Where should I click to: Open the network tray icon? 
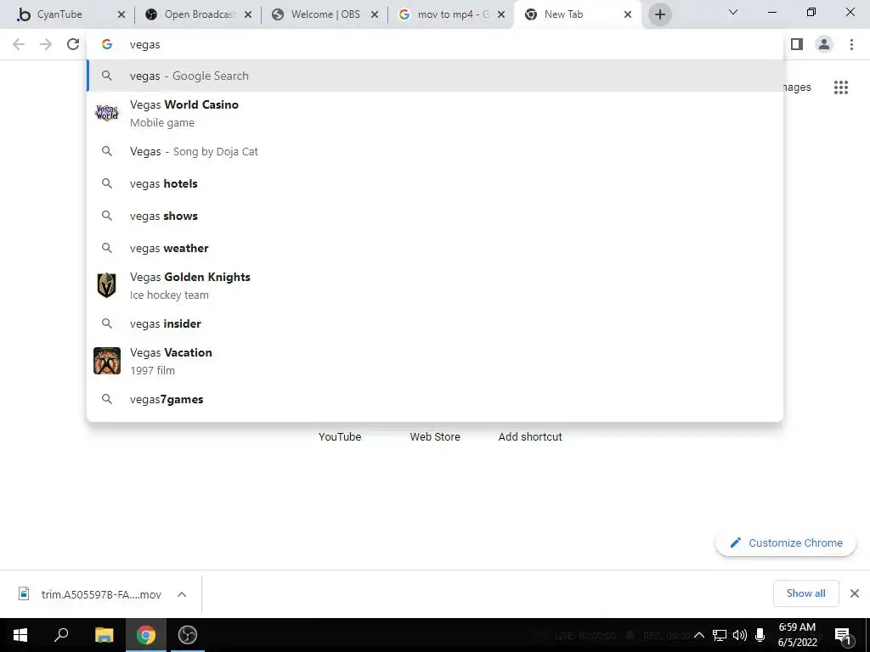point(720,635)
